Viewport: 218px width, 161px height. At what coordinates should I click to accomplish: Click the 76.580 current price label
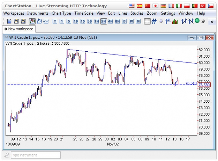[204, 85]
